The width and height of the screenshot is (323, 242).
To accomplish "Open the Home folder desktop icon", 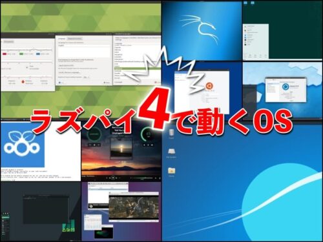I will 172,172.
